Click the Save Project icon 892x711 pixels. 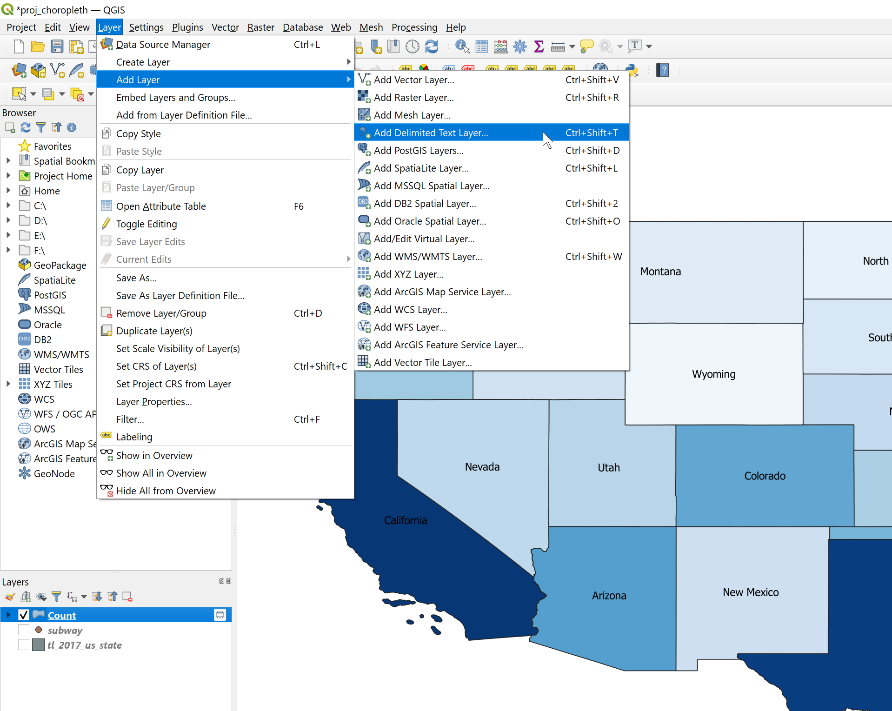(57, 46)
